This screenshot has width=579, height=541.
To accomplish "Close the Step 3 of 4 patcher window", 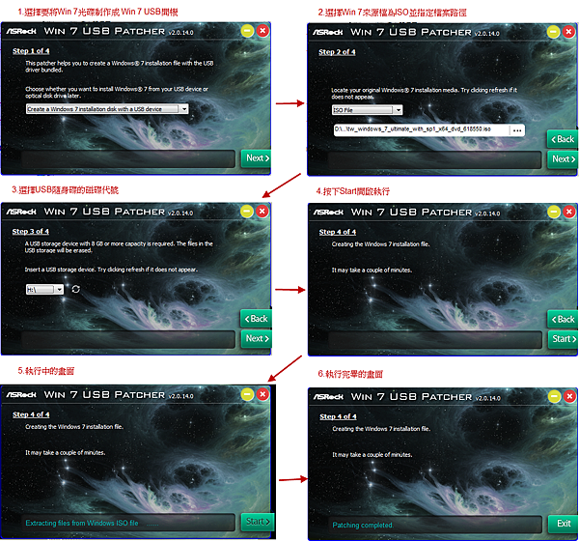I will pyautogui.click(x=262, y=212).
